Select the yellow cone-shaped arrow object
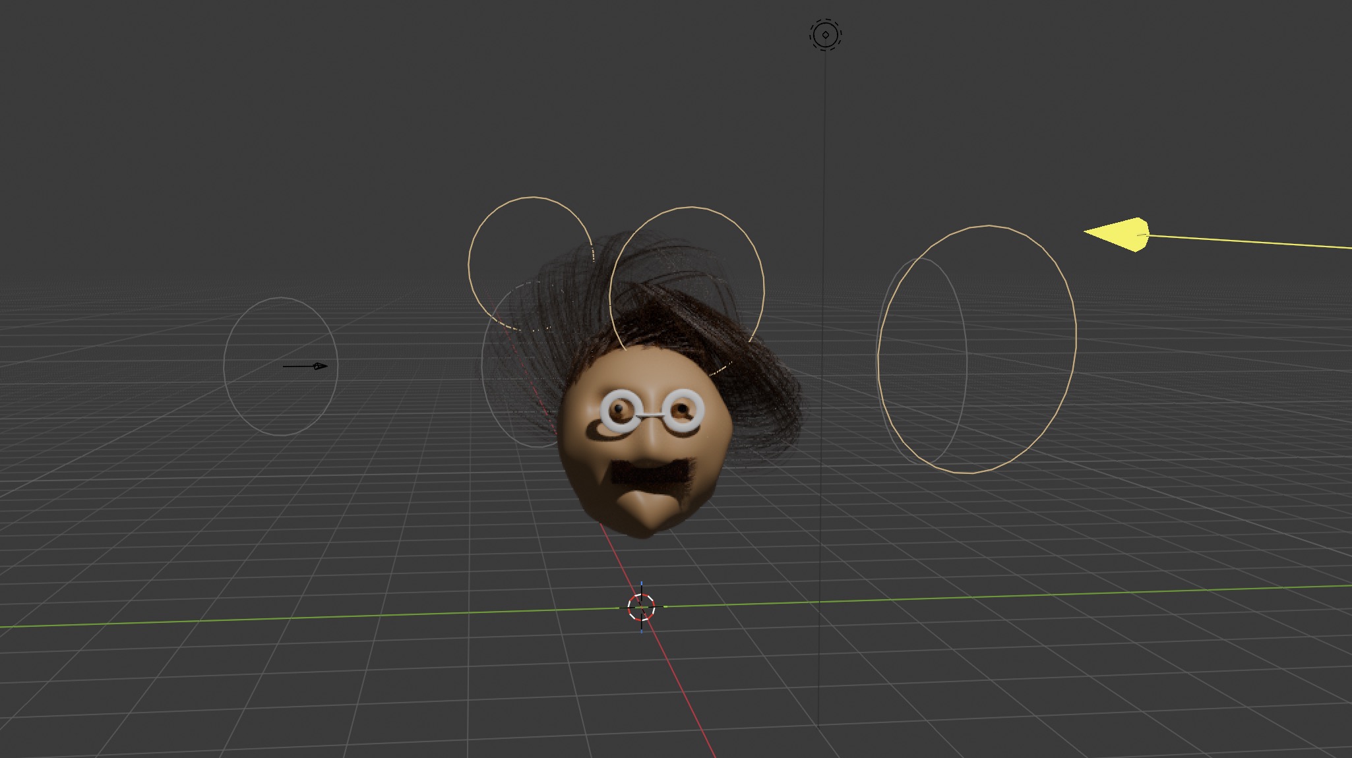Viewport: 1352px width, 758px height. tap(1117, 234)
